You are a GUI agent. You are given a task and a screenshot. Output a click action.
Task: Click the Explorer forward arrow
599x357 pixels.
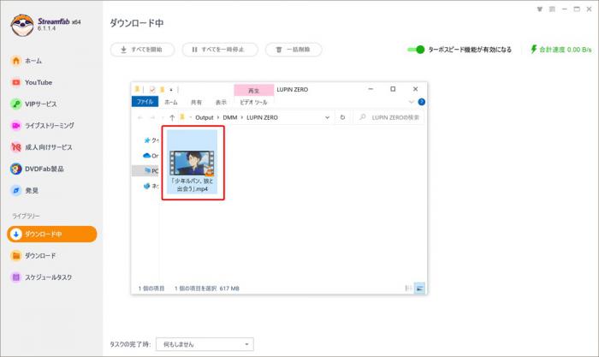point(152,117)
